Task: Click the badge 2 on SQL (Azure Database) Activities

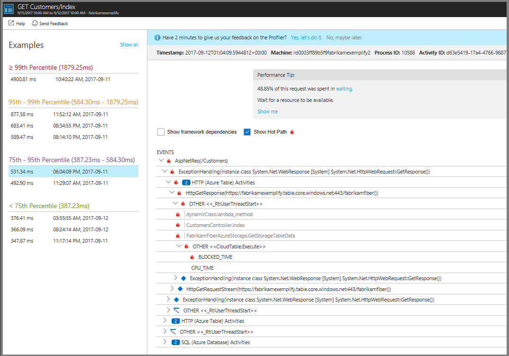Action: (176, 342)
